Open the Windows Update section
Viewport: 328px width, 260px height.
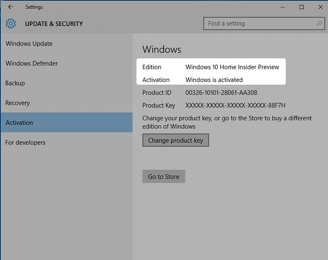coord(66,43)
